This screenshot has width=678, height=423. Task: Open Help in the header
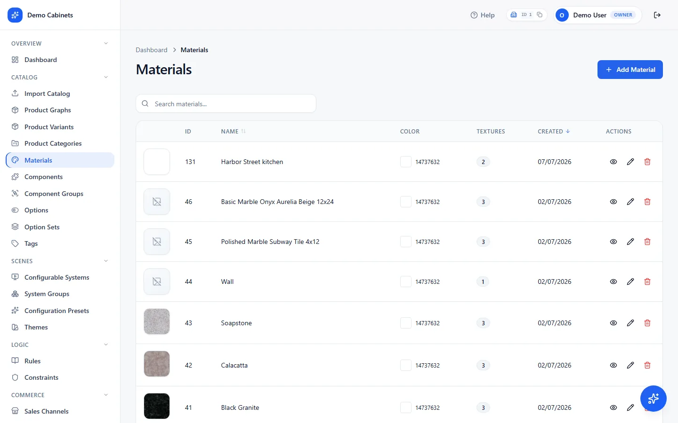pyautogui.click(x=483, y=15)
